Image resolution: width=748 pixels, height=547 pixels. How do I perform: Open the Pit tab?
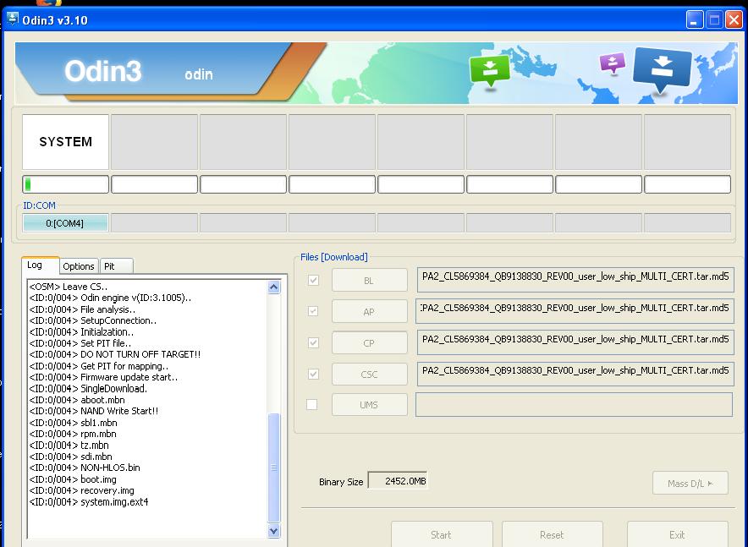tap(116, 266)
